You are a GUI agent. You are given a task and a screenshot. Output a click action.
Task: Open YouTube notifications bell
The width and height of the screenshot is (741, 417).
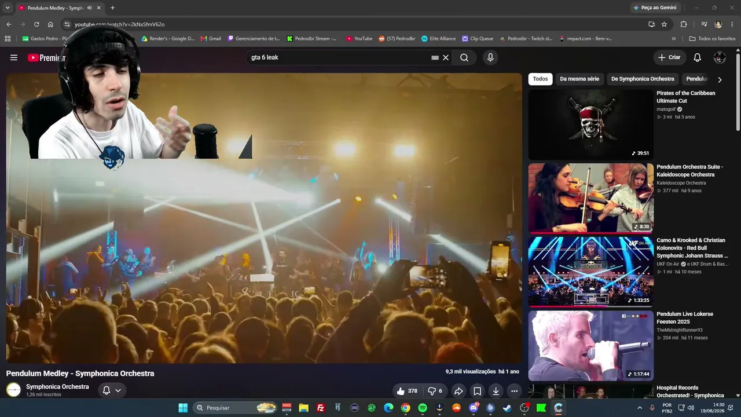point(698,57)
